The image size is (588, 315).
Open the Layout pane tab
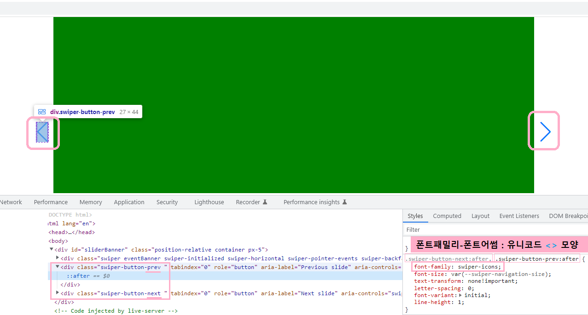click(480, 216)
